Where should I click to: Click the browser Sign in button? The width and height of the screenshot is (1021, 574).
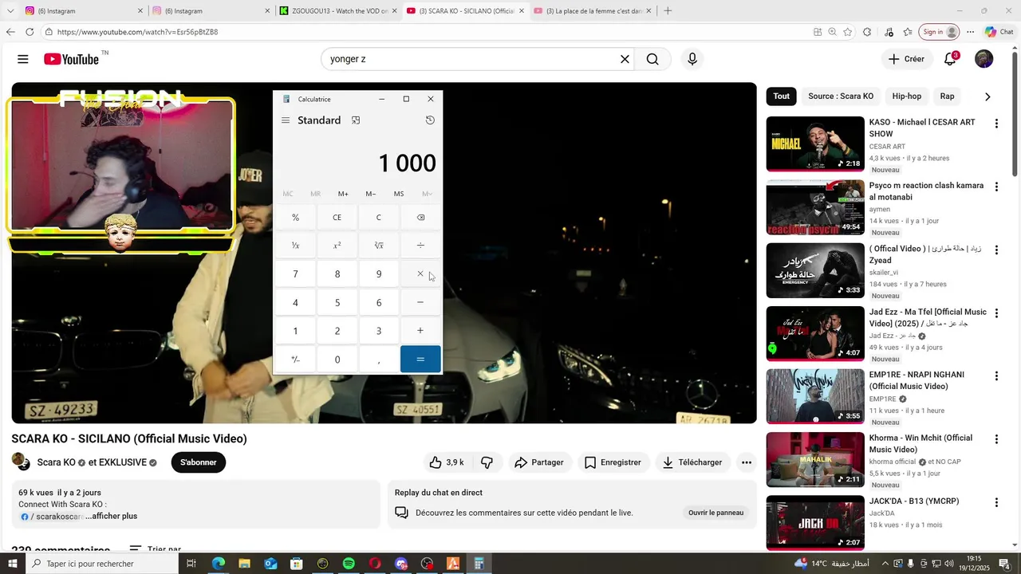coord(940,32)
